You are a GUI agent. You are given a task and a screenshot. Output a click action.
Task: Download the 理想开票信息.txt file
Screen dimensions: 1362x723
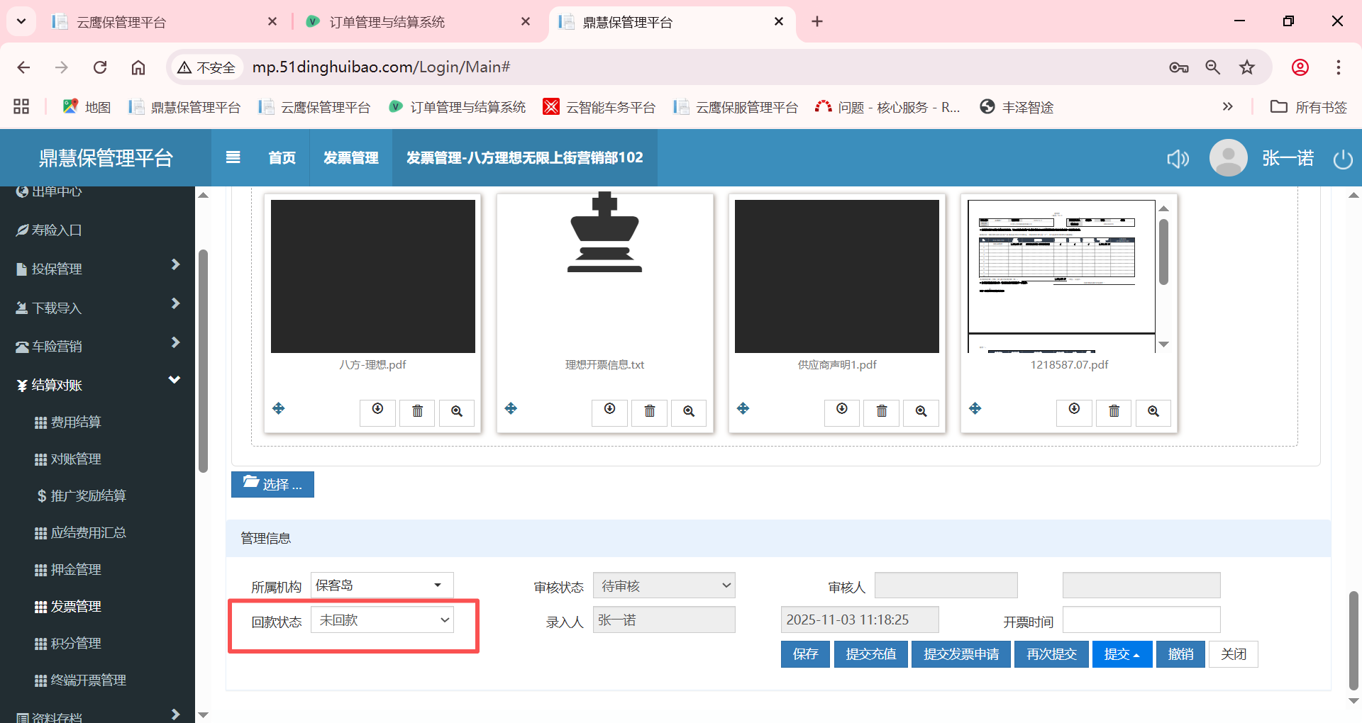point(610,412)
